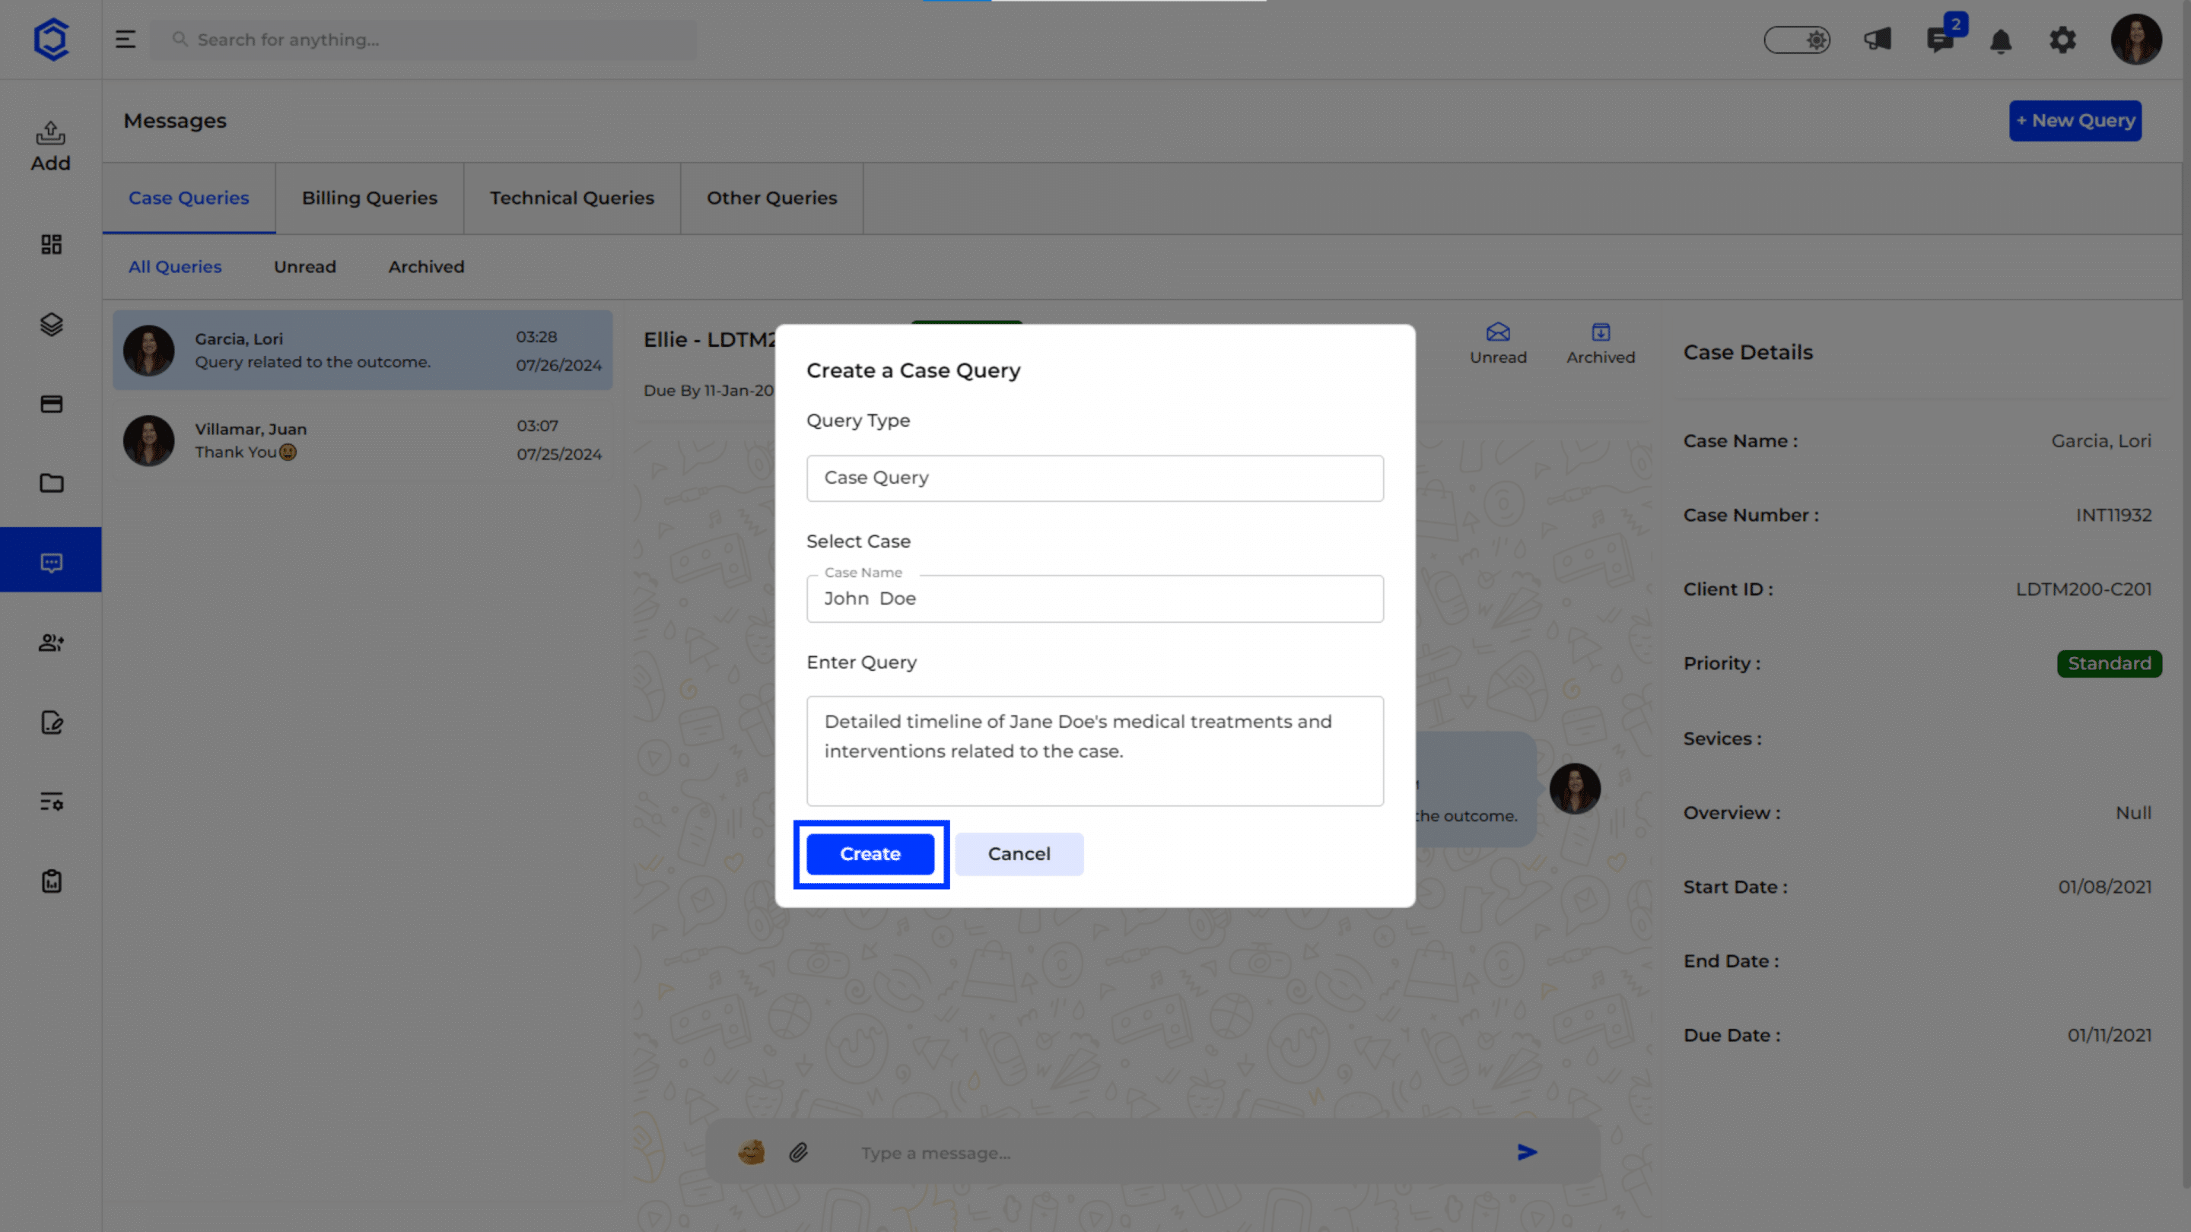Open the layers stack icon in sidebar
Screen dimensions: 2191x1232
coord(51,324)
